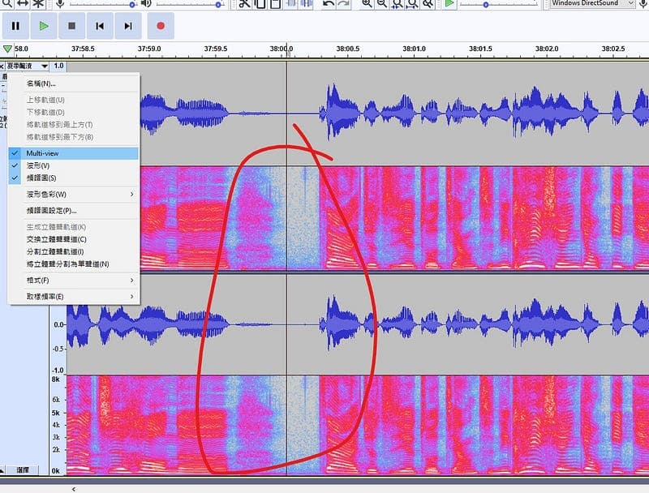Viewport: 649px width, 493px height.
Task: Click the playback volume speaker icon
Action: coord(146,4)
